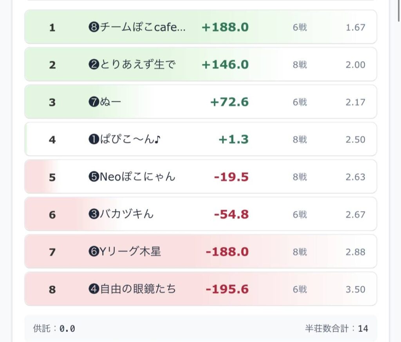
Task: Click the -195.6 score value
Action: [227, 290]
